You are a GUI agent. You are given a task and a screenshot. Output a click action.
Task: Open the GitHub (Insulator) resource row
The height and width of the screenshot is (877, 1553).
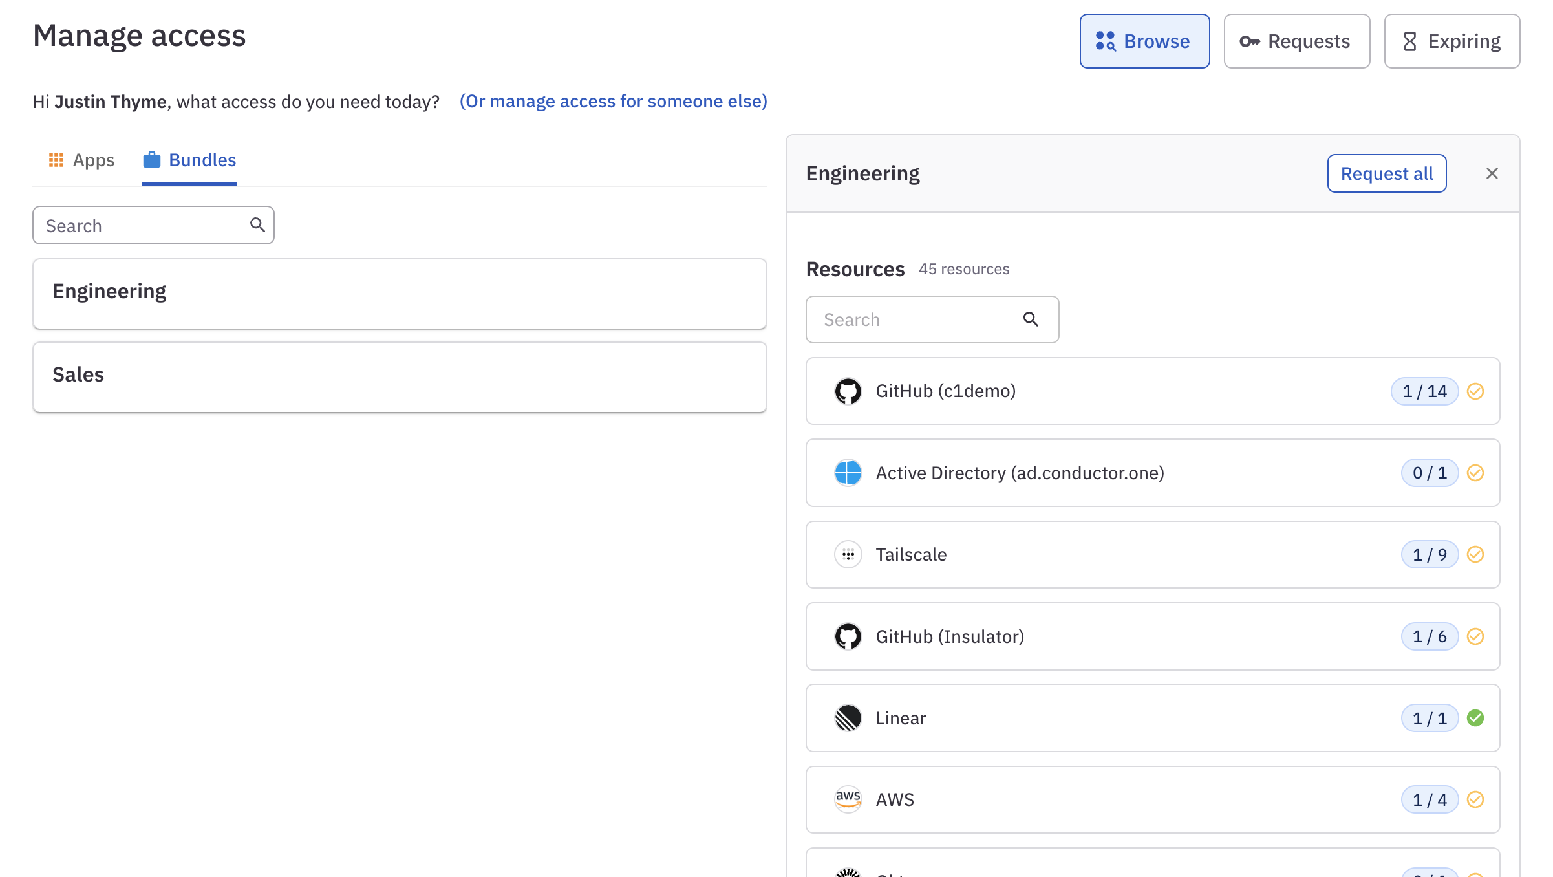coord(1153,636)
